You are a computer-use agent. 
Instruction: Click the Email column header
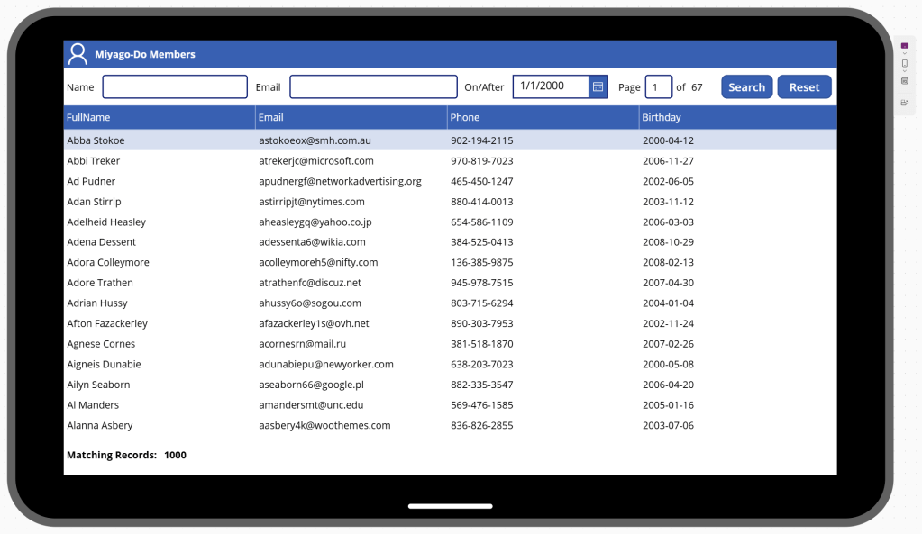(270, 117)
